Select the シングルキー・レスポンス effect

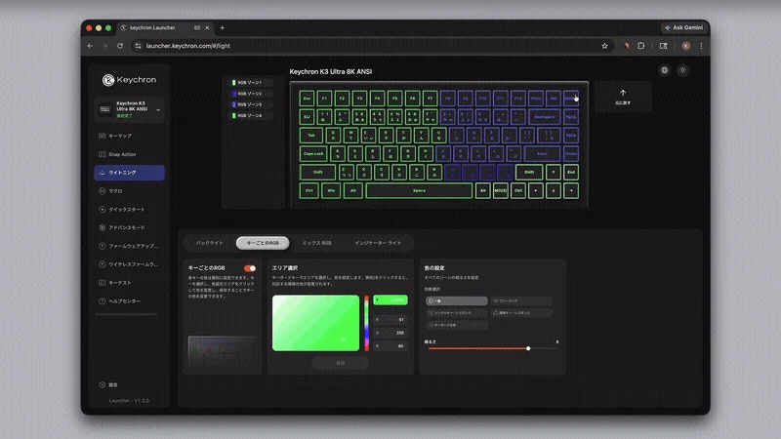(456, 312)
